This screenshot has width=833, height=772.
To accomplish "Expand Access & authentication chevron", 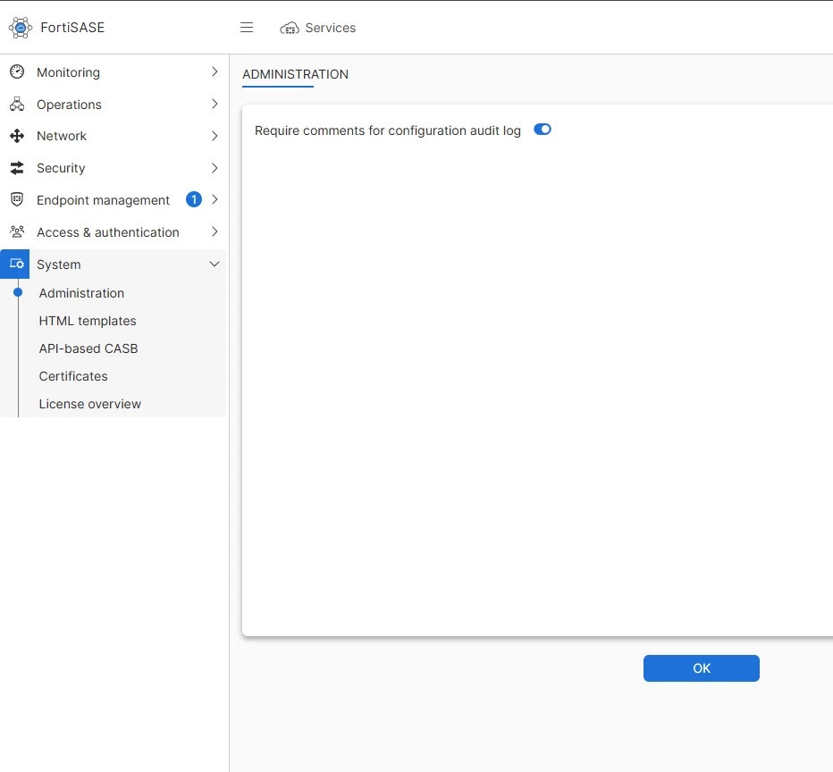I will [x=215, y=231].
